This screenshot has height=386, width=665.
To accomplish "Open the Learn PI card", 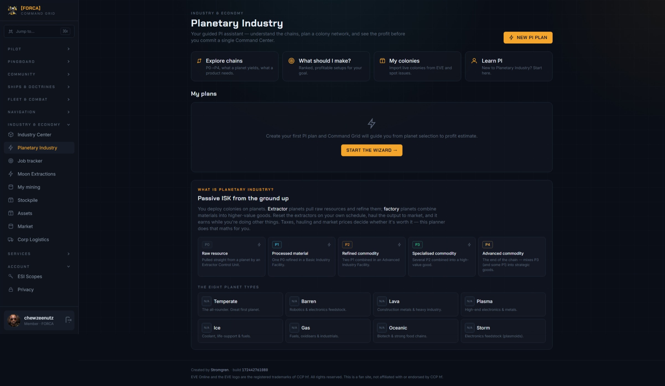I will [509, 66].
